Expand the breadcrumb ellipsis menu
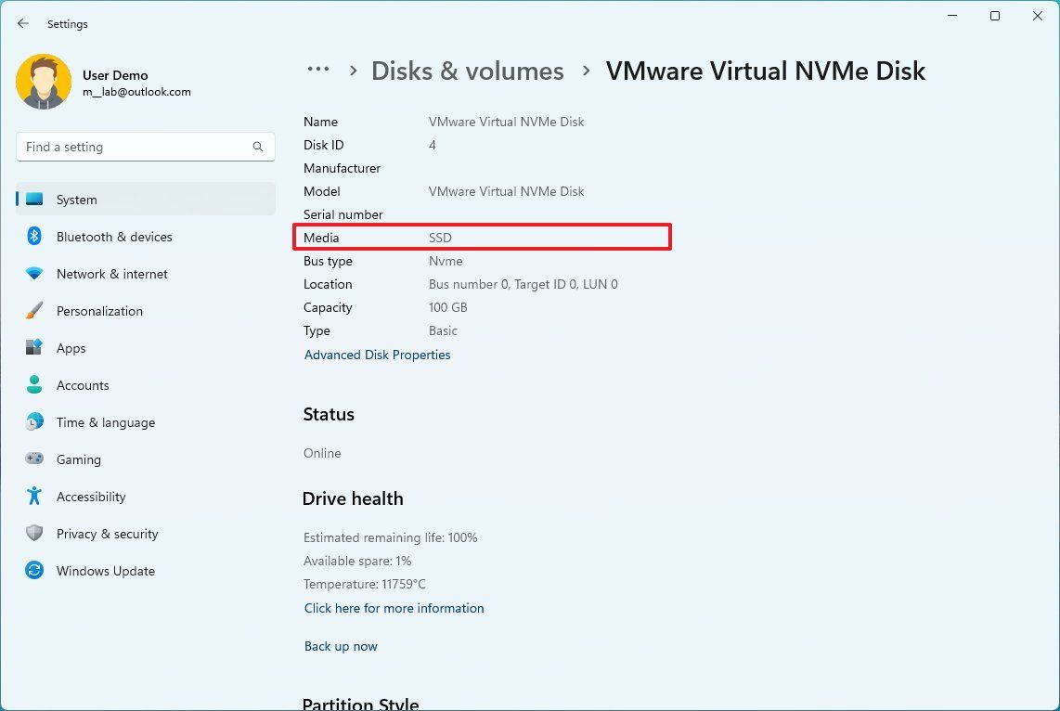 tap(318, 70)
